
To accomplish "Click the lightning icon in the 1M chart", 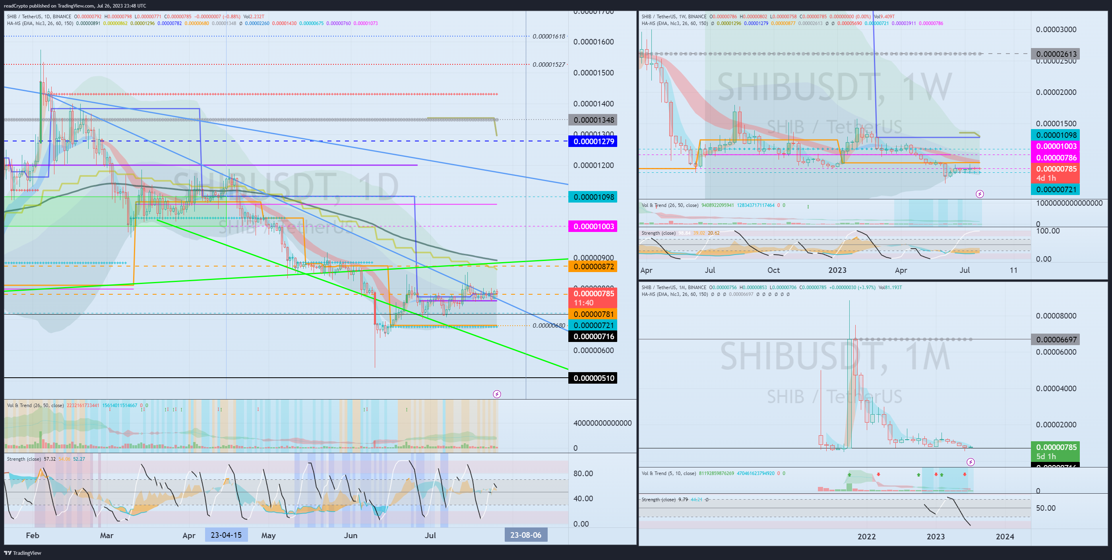I will (971, 462).
